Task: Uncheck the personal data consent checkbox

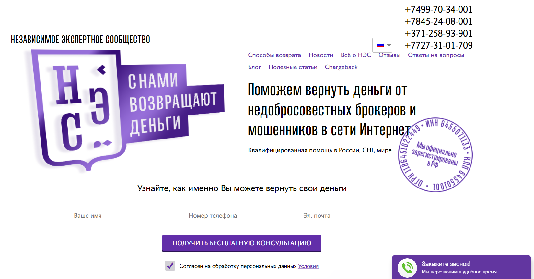Action: click(170, 266)
